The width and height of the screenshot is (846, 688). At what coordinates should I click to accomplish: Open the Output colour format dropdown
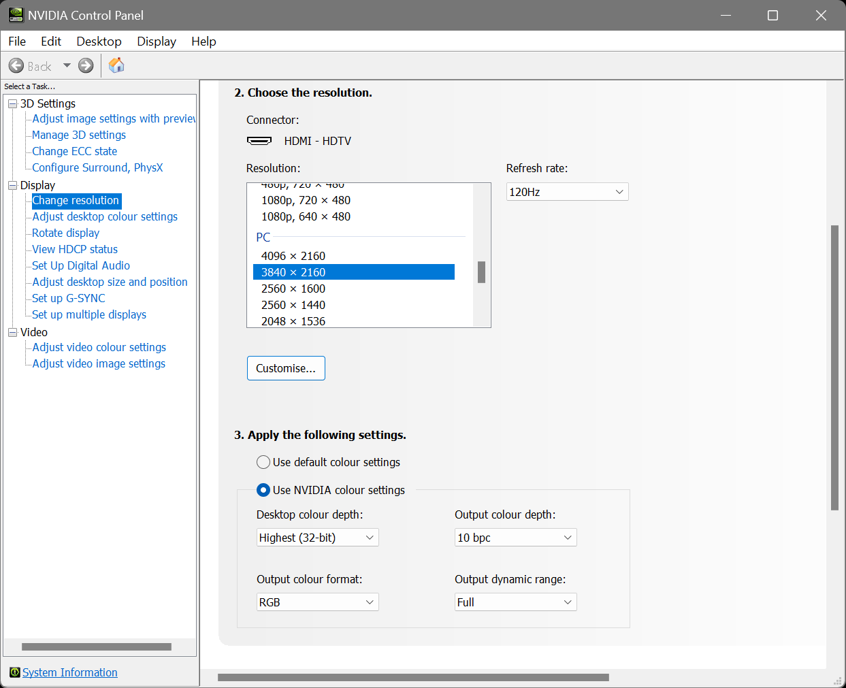coord(317,602)
